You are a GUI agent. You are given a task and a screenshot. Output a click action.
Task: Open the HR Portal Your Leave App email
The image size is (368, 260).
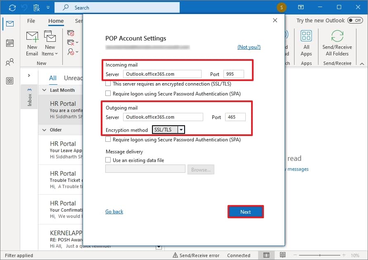click(61, 150)
